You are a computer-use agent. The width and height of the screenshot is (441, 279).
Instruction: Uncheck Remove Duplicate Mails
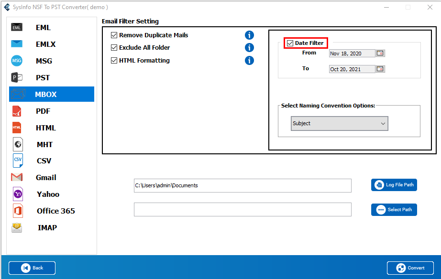(114, 35)
